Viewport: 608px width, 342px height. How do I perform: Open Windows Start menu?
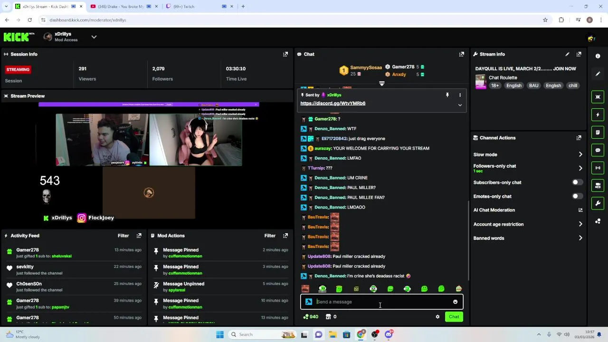tap(220, 334)
